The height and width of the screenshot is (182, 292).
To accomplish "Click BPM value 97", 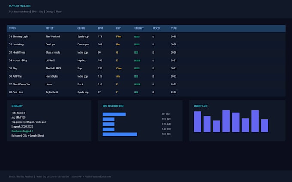I will [x=100, y=92].
